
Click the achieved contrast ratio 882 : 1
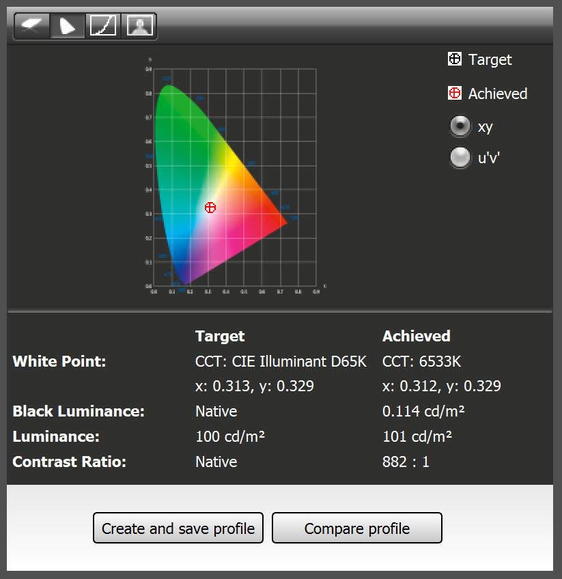[406, 462]
